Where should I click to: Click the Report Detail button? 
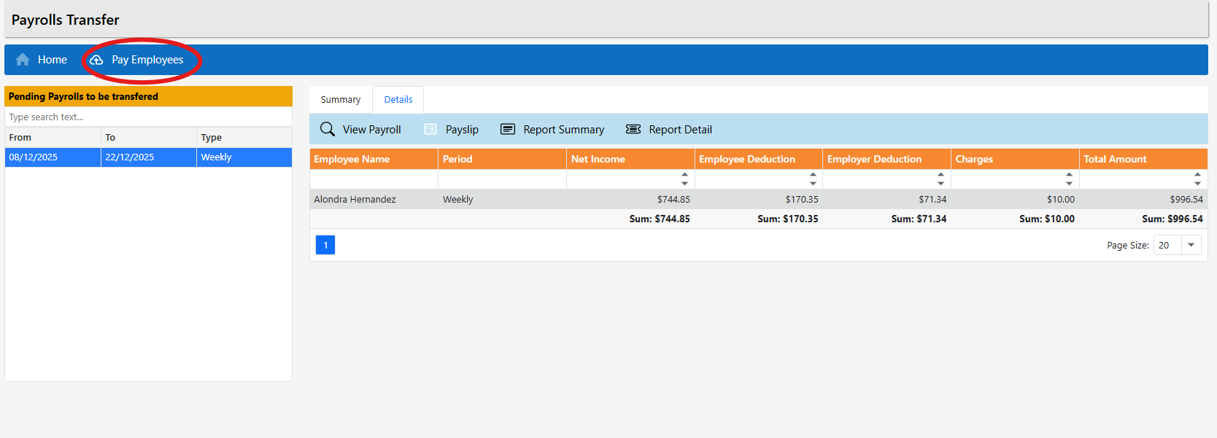(669, 129)
